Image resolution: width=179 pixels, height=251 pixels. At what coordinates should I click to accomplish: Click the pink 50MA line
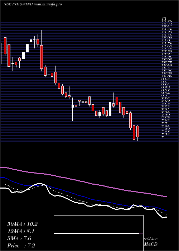pyautogui.click(x=83, y=181)
